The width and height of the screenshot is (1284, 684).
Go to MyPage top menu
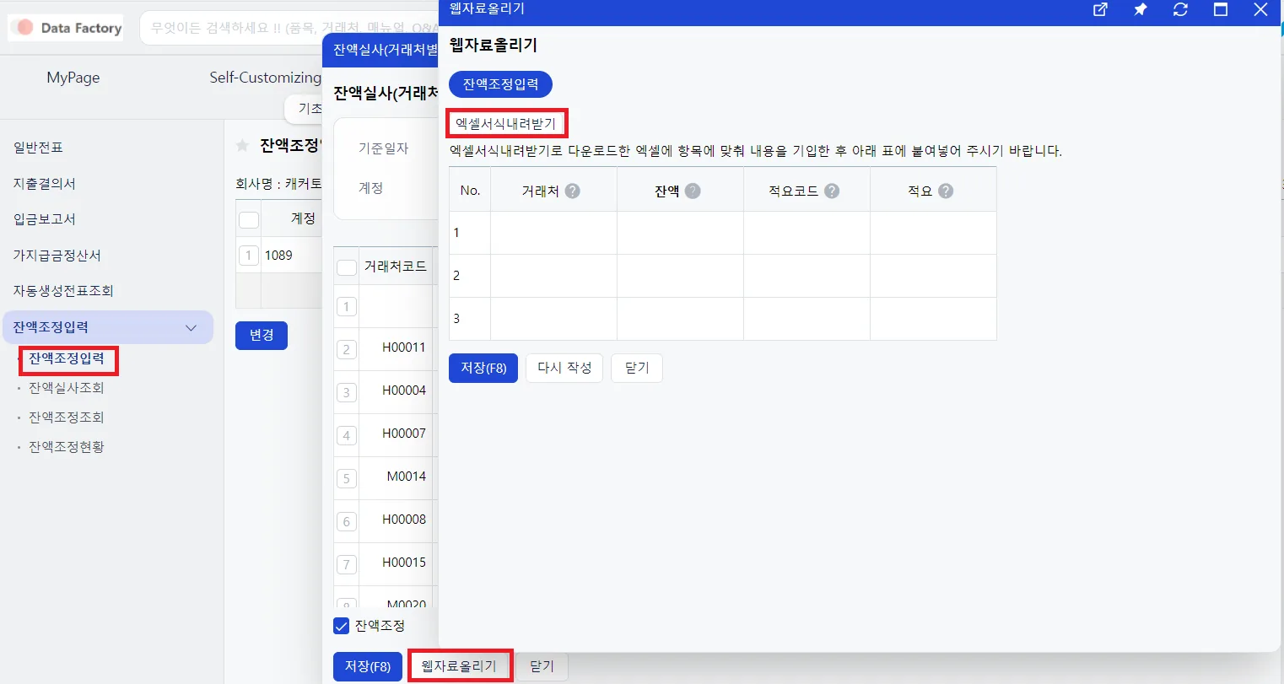(x=73, y=78)
